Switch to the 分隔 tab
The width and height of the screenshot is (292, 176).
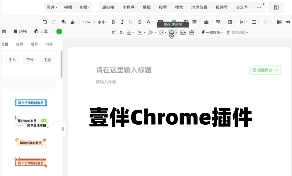click(20, 44)
